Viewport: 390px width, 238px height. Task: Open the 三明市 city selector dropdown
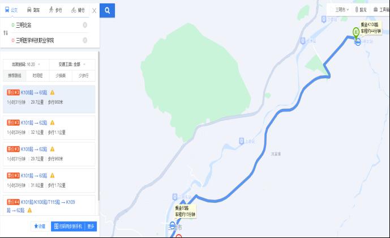coord(342,10)
